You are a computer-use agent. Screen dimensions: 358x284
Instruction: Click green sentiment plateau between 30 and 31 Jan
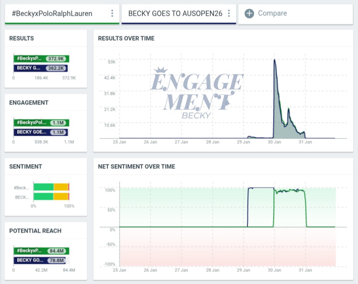(x=290, y=191)
